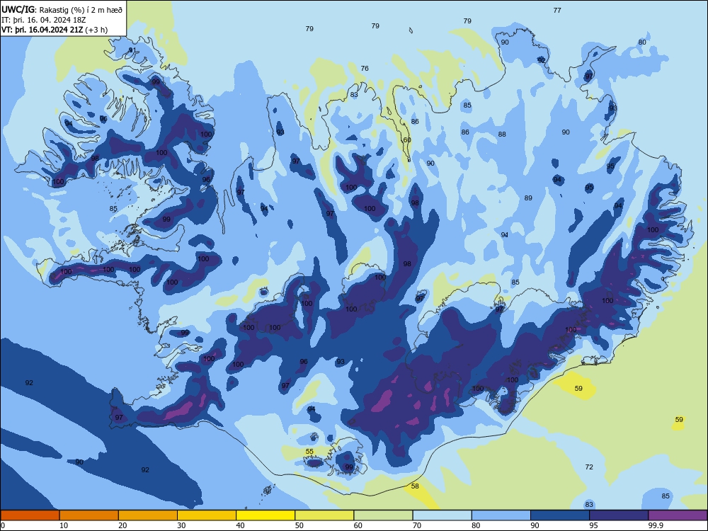Click the humidity value '89' in the northeast interior
The height and width of the screenshot is (531, 708).
coord(528,198)
